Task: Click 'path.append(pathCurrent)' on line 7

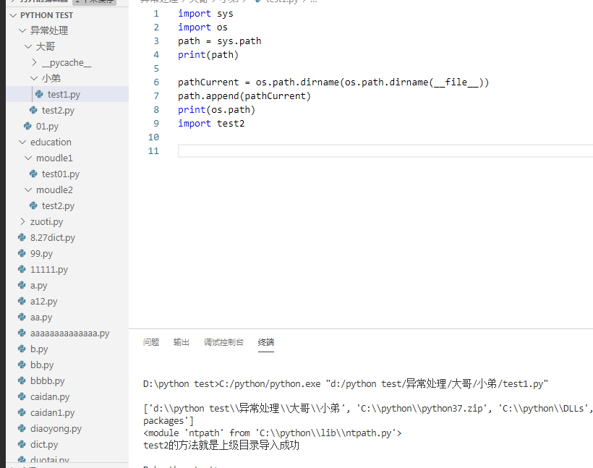Action: click(x=244, y=96)
